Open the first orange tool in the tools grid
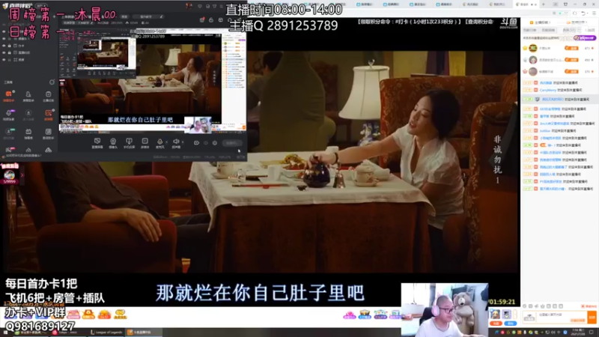Image resolution: width=599 pixels, height=337 pixels. [8, 96]
